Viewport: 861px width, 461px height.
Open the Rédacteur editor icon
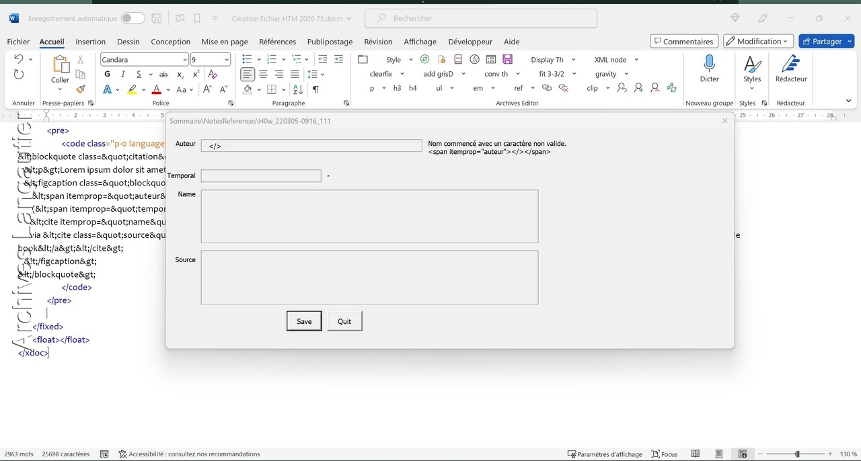click(x=791, y=65)
